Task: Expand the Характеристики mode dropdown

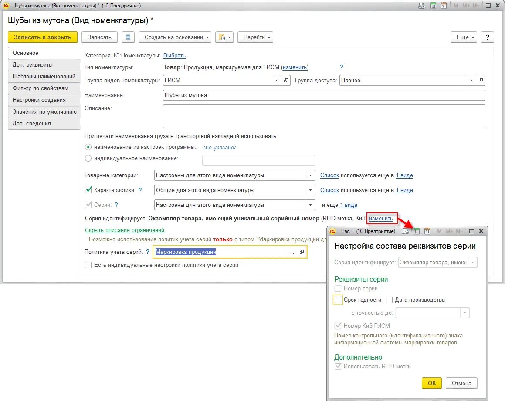Action: click(x=311, y=190)
